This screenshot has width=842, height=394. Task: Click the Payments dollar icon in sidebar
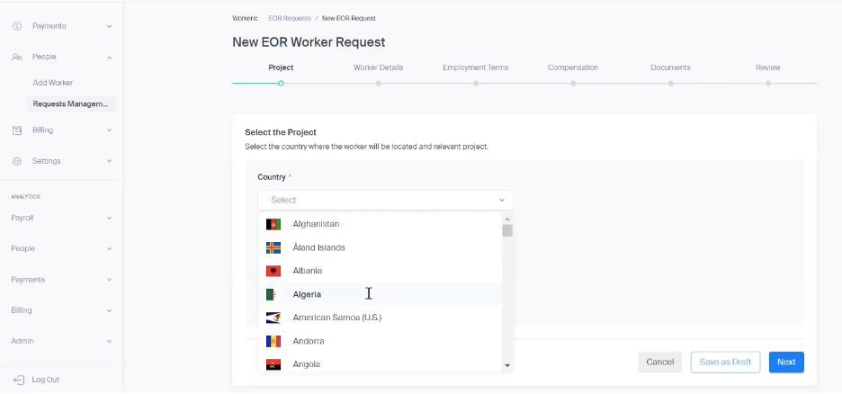tap(17, 26)
